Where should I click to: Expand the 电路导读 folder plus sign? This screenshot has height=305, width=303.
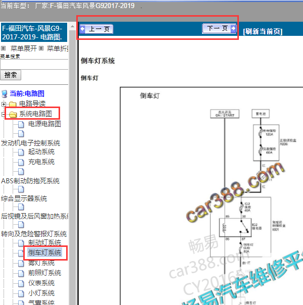[4, 104]
